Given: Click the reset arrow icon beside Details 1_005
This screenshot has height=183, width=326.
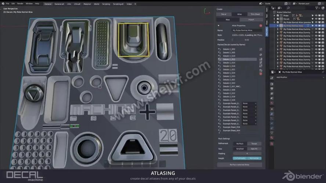Looking at the screenshot, I should [219, 53].
